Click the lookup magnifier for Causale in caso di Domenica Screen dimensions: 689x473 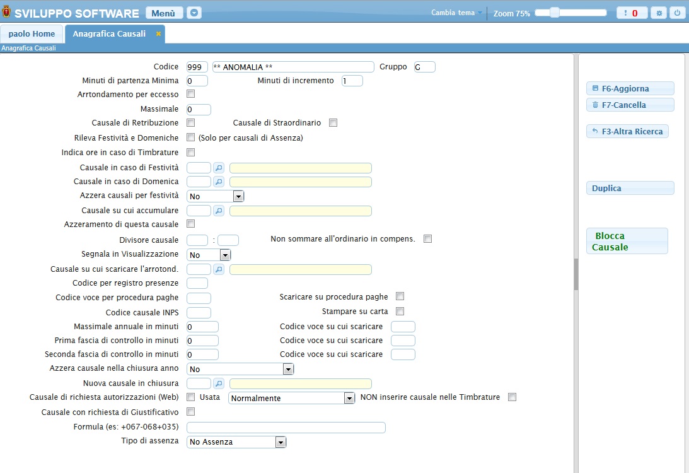point(218,182)
